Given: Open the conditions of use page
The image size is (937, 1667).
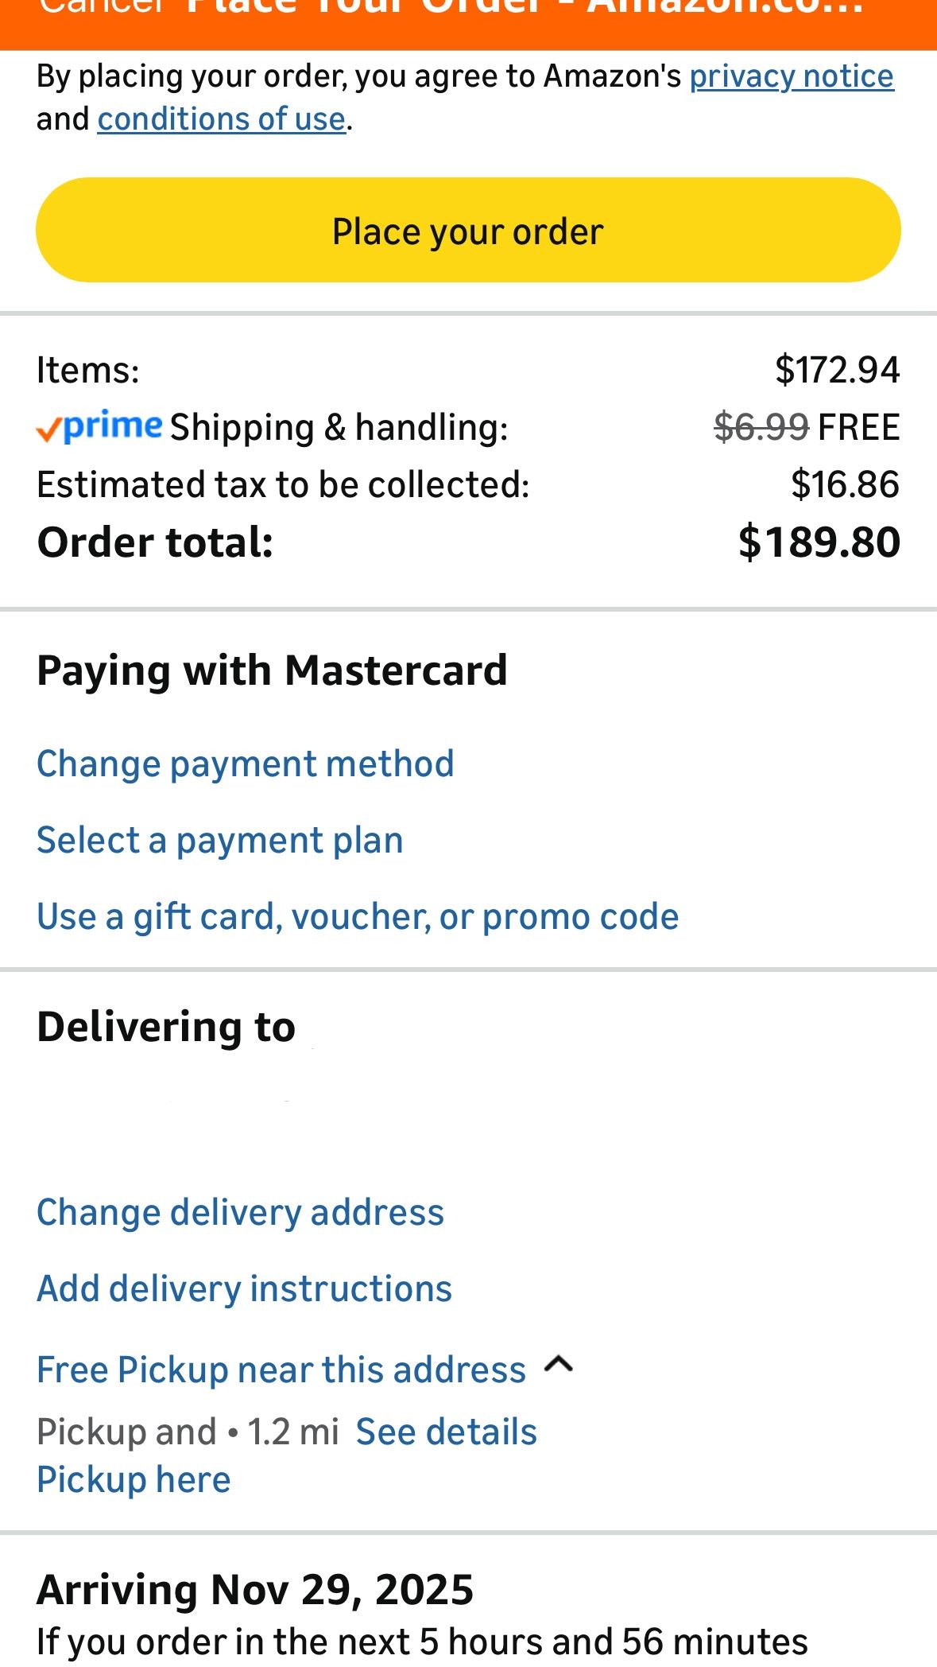Looking at the screenshot, I should (220, 119).
